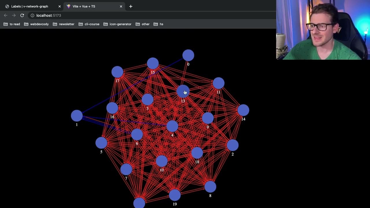Open a new browser tab
The height and width of the screenshot is (208, 370).
point(131,6)
